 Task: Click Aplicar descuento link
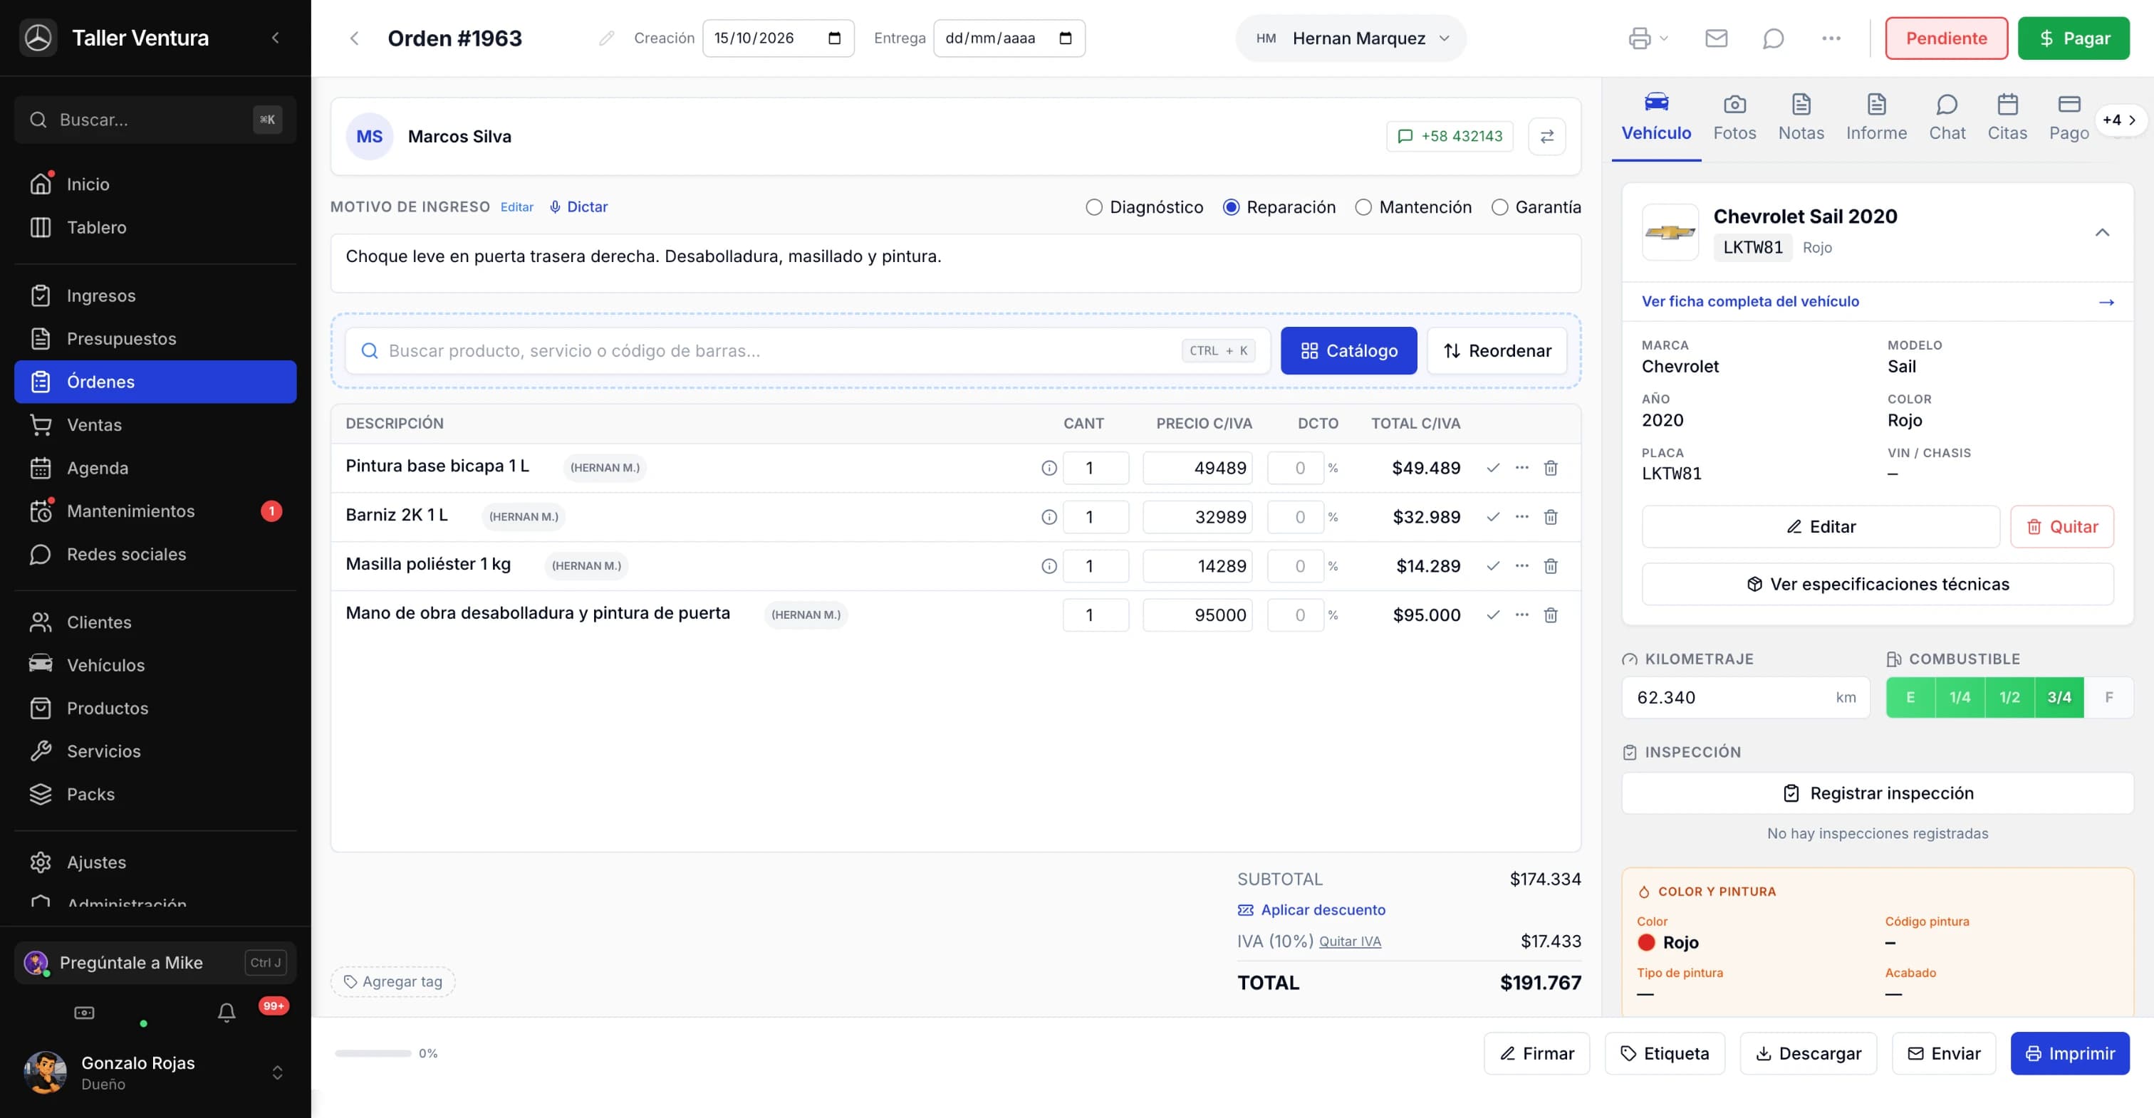pyautogui.click(x=1311, y=910)
